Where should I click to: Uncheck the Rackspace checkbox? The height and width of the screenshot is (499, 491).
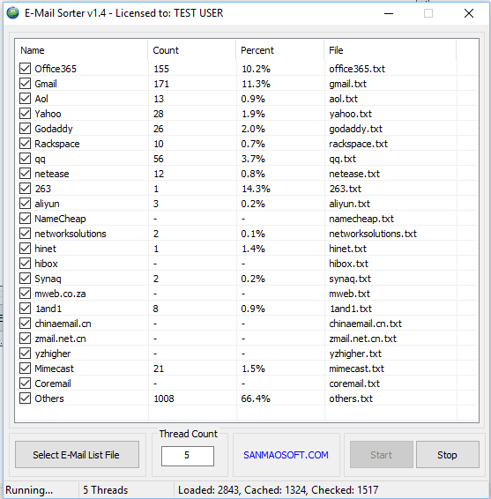click(26, 143)
